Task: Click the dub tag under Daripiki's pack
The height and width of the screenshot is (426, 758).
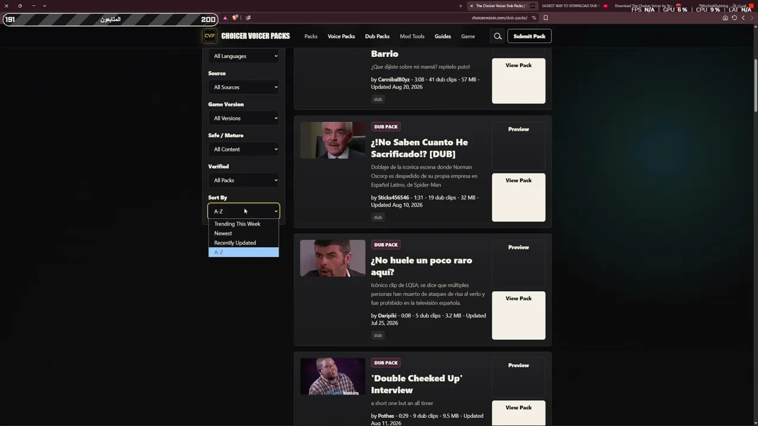Action: click(x=378, y=335)
